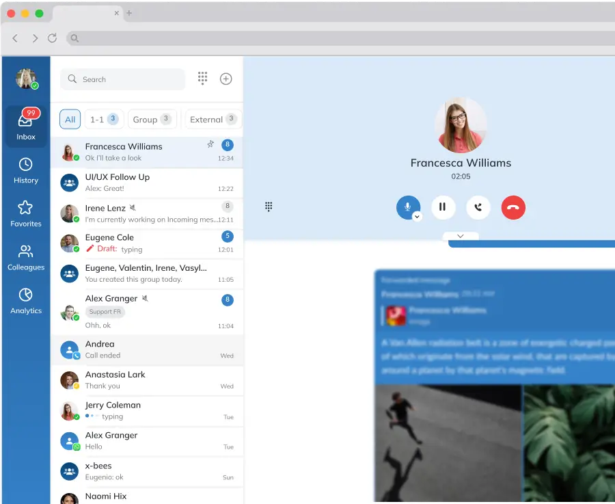Click the plus icon to start new conversation
Image resolution: width=615 pixels, height=504 pixels.
click(x=225, y=79)
